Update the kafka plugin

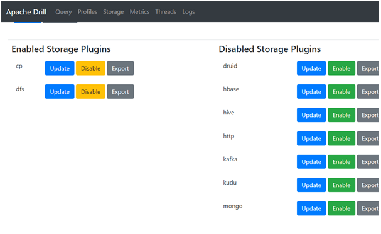pos(311,161)
